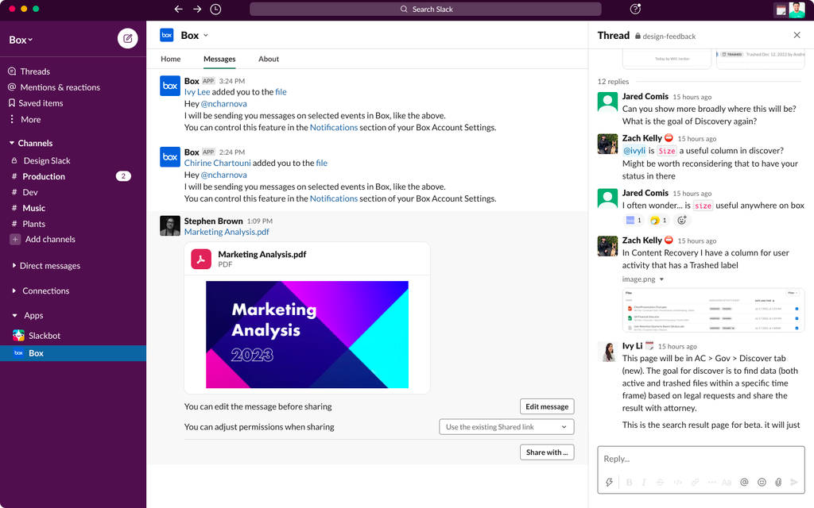Add a reaction to Jared's message
Image resolution: width=814 pixels, height=508 pixels.
click(x=681, y=221)
